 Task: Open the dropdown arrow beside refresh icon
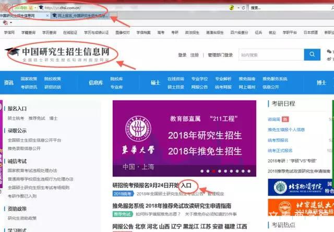tap(238, 8)
